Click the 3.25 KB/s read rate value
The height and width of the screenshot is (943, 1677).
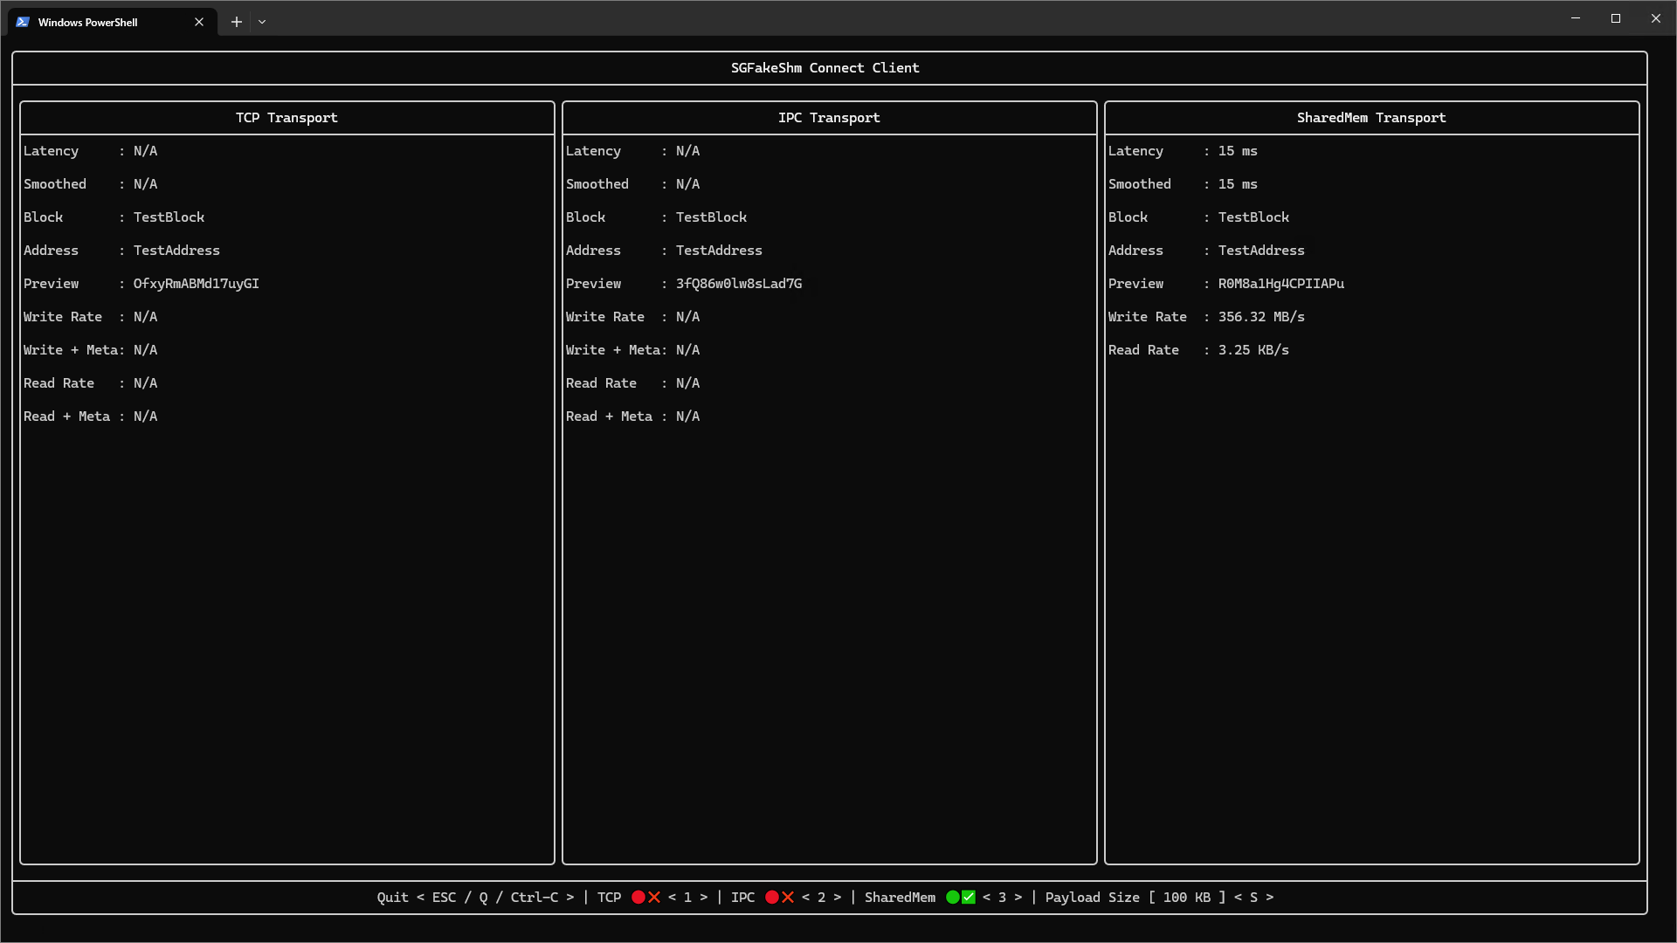click(1253, 350)
